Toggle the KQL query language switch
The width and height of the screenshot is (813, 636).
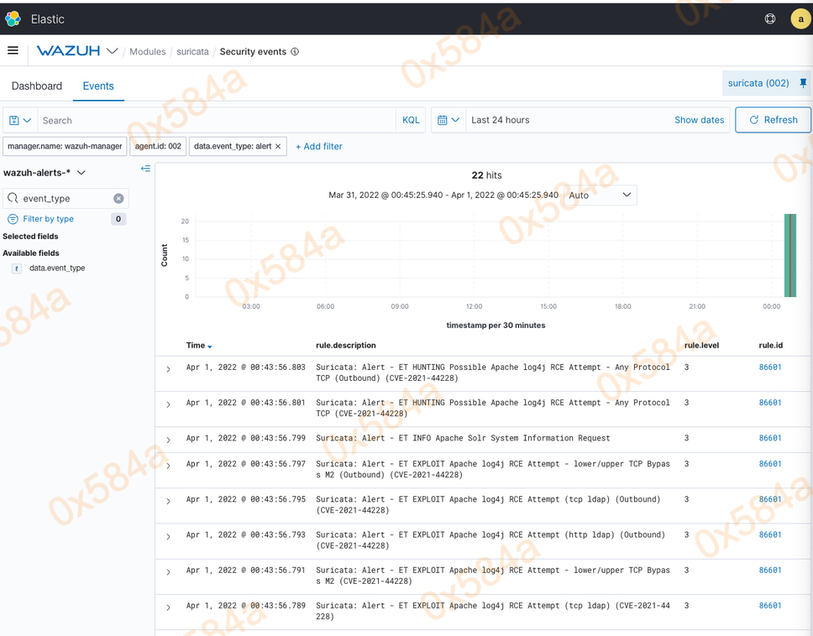click(x=411, y=120)
